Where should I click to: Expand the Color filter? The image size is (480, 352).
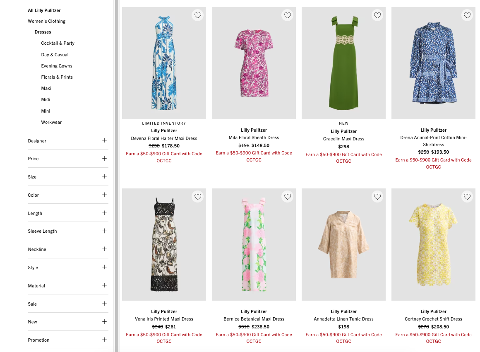coord(68,195)
